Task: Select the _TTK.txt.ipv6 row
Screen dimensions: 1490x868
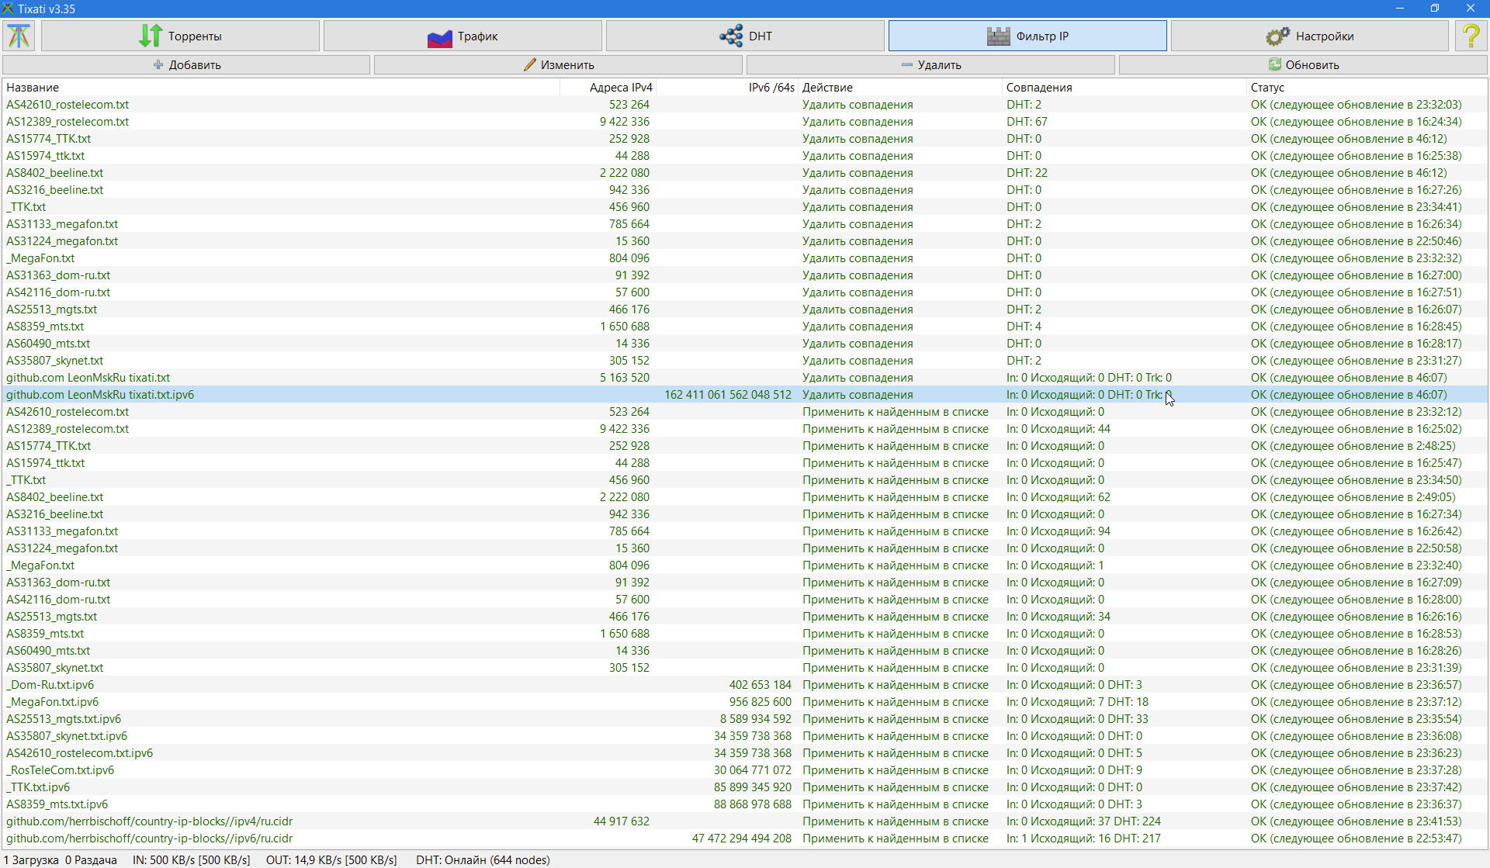Action: [x=745, y=787]
